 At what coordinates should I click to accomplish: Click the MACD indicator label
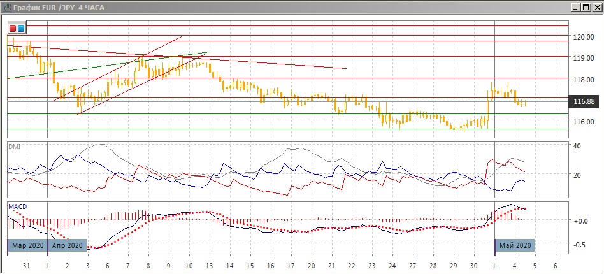click(16, 206)
